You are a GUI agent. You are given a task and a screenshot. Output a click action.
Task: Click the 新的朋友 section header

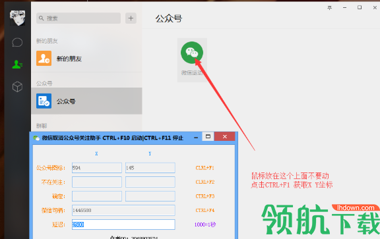click(x=47, y=41)
